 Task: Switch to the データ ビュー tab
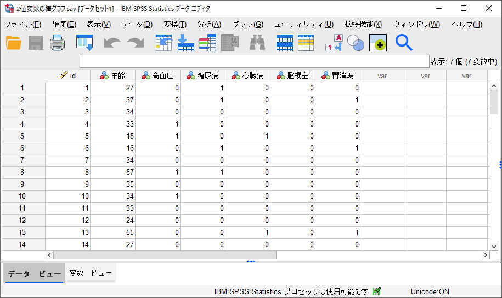(34, 273)
